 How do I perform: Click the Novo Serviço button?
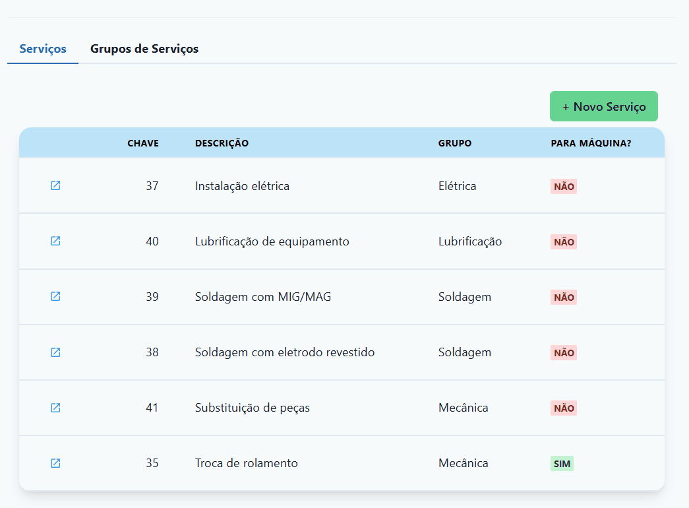coord(603,107)
